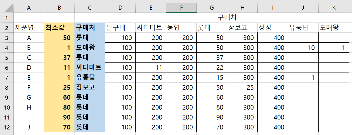Select 장보고 result in cell C8
Image resolution: width=352 pixels, height=135 pixels.
90,87
